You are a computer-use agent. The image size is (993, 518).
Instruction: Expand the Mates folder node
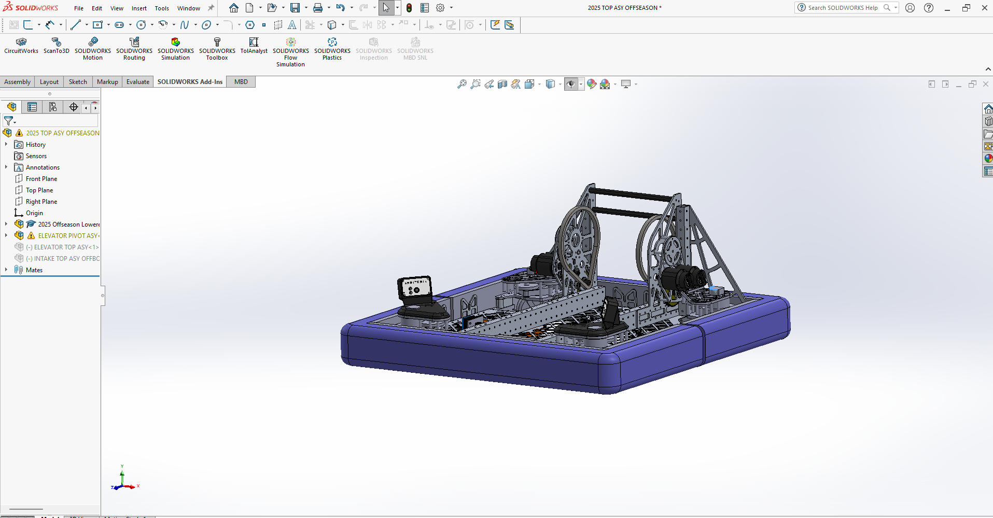click(x=6, y=270)
